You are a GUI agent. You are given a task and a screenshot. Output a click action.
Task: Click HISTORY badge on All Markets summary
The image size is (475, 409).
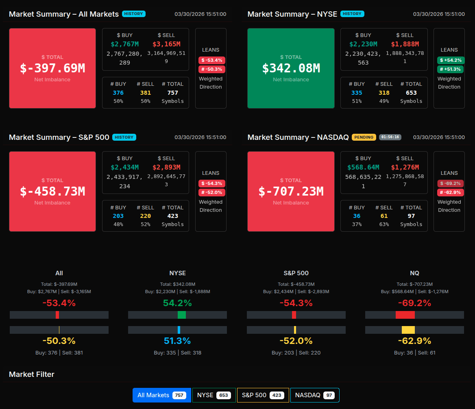tap(133, 14)
